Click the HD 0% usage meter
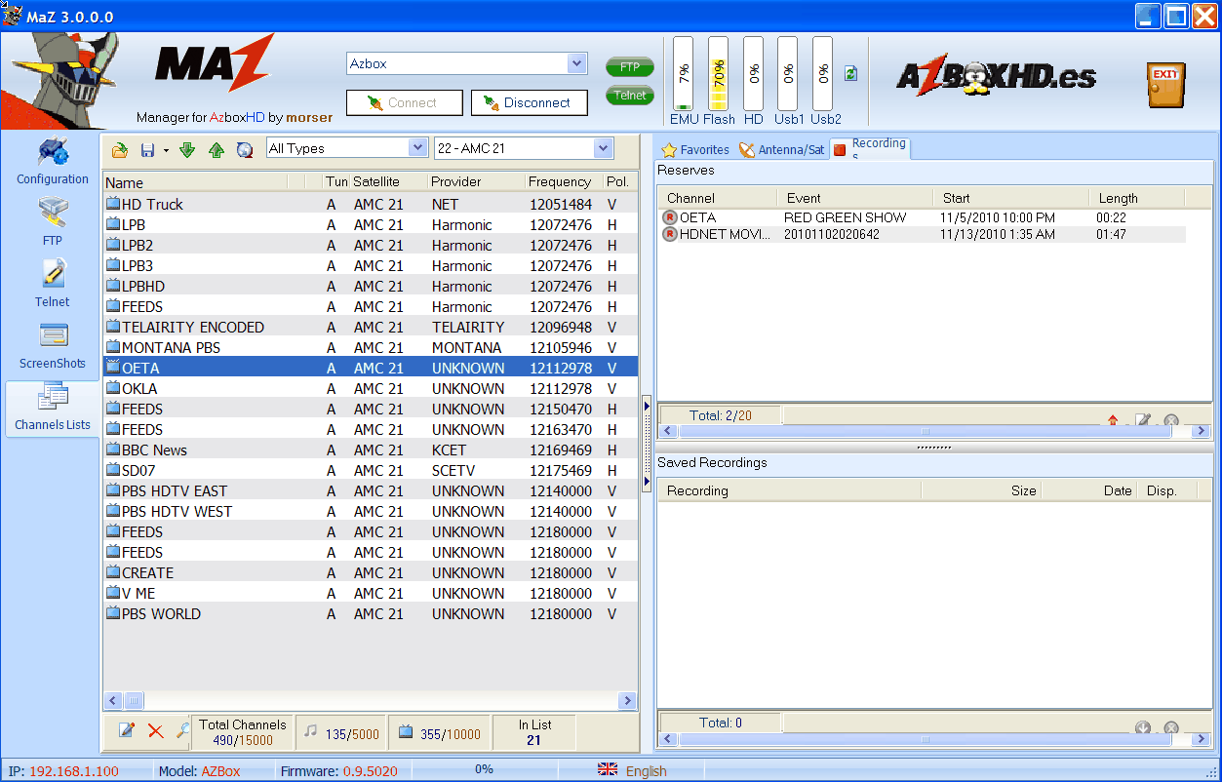1222x782 pixels. coord(753,74)
